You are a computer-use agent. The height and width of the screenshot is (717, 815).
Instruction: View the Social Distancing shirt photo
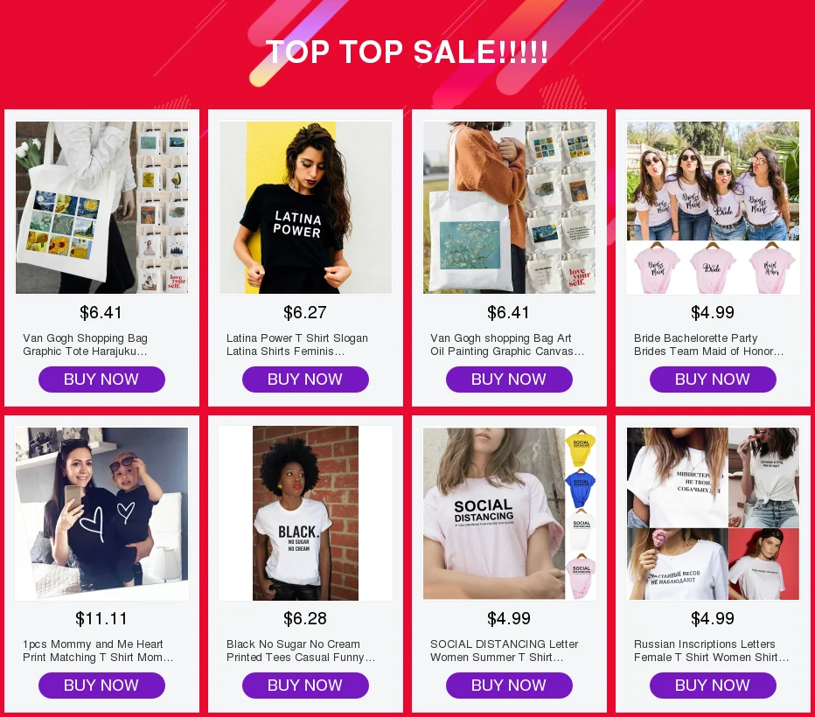point(509,513)
